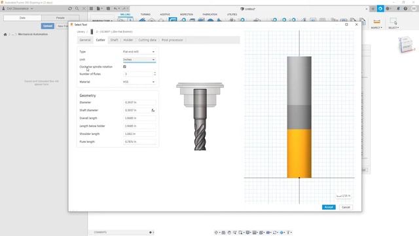The width and height of the screenshot is (419, 236).
Task: Open the Post processor tab
Action: pyautogui.click(x=172, y=40)
